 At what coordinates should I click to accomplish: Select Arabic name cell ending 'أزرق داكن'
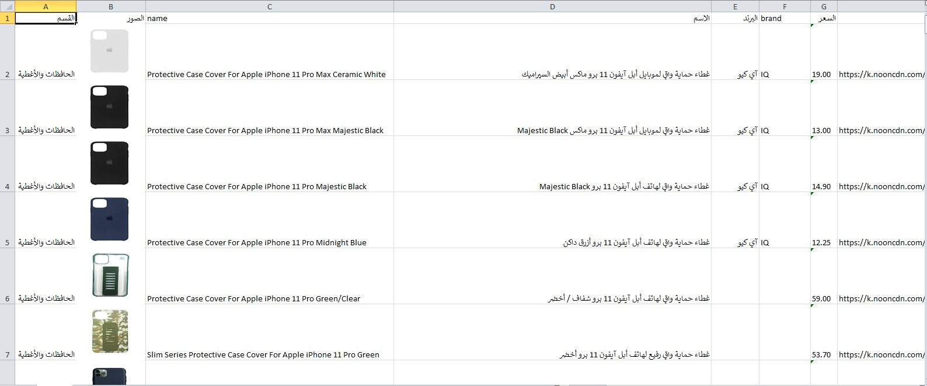(x=552, y=220)
